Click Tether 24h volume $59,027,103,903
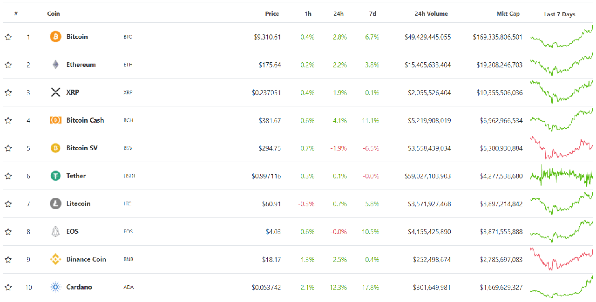This screenshot has width=596, height=302. tap(427, 177)
